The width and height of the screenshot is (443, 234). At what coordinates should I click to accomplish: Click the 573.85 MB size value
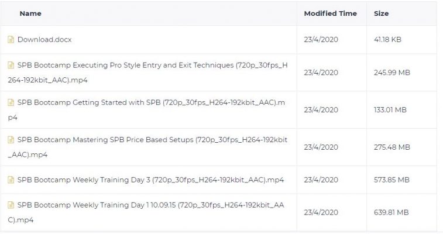pyautogui.click(x=392, y=180)
